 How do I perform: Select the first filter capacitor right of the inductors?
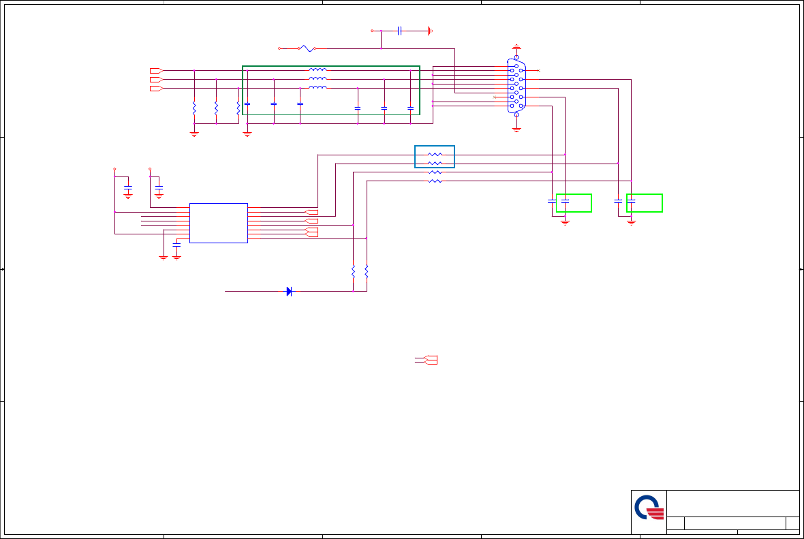click(358, 108)
